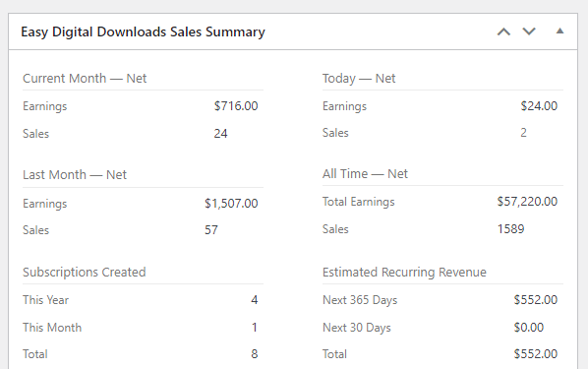Click Total label under Subscriptions Created
Image resolution: width=588 pixels, height=369 pixels.
pos(34,354)
